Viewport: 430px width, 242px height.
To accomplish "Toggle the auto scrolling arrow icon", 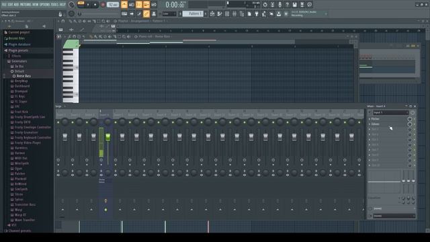I will pos(132,13).
